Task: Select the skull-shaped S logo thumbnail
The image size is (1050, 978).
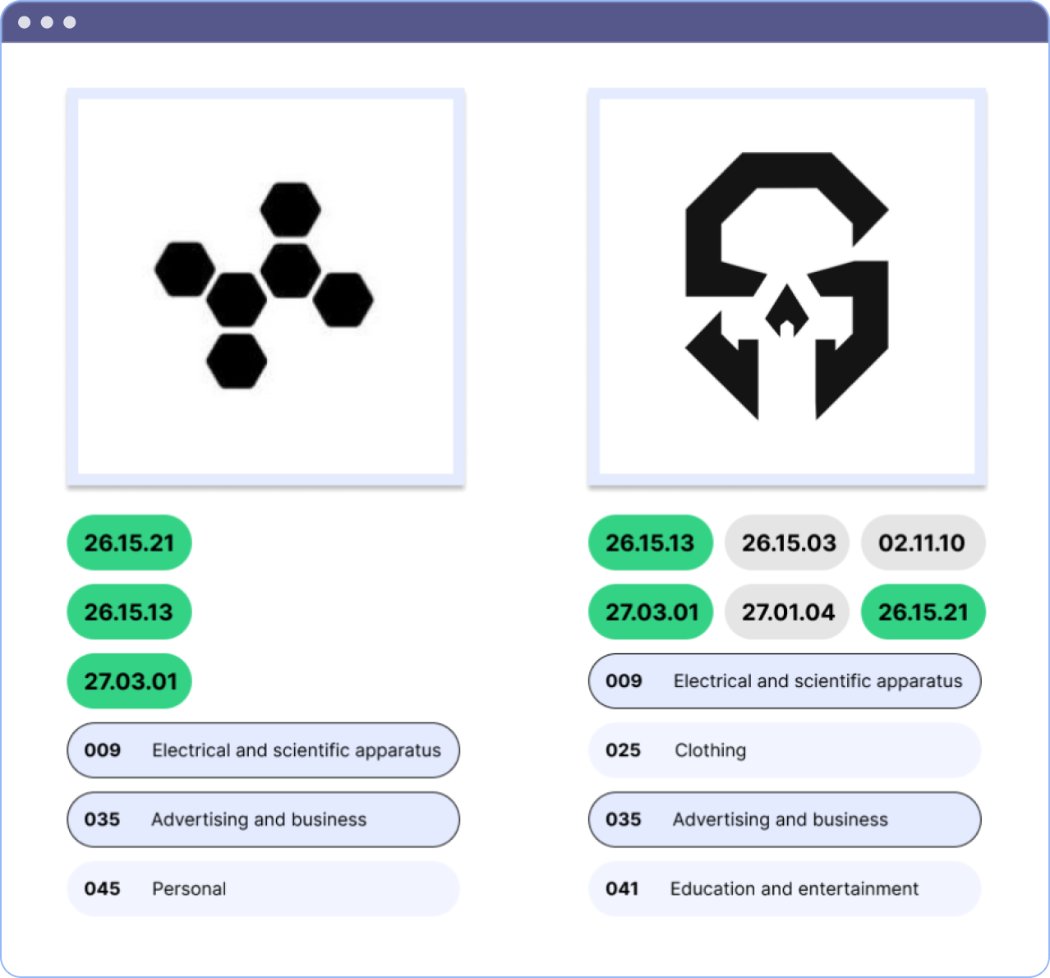Action: [787, 287]
